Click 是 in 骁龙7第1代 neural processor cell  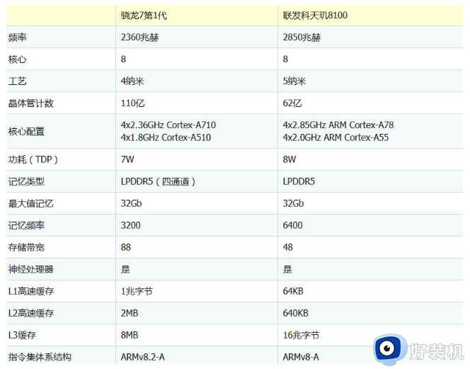pyautogui.click(x=125, y=269)
